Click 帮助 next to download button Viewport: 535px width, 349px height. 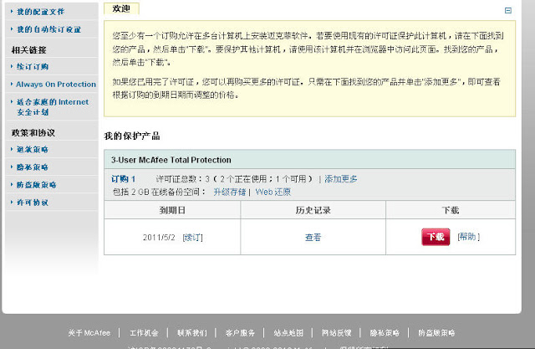(468, 237)
